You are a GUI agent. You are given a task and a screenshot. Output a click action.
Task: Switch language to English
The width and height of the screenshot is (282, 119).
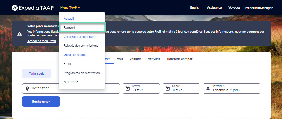pos(195,7)
